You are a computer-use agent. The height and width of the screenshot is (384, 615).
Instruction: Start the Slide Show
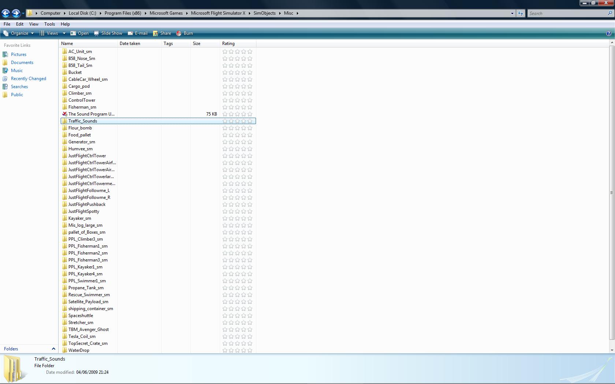pos(108,33)
